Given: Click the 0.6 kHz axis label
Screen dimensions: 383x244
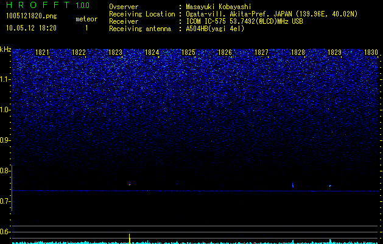Looking at the screenshot, I should [4, 232].
